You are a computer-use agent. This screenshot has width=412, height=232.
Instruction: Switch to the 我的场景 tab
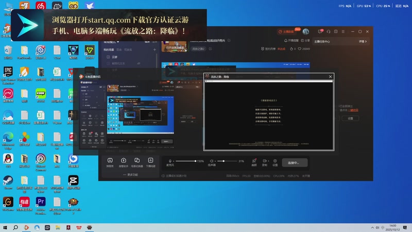(x=109, y=49)
